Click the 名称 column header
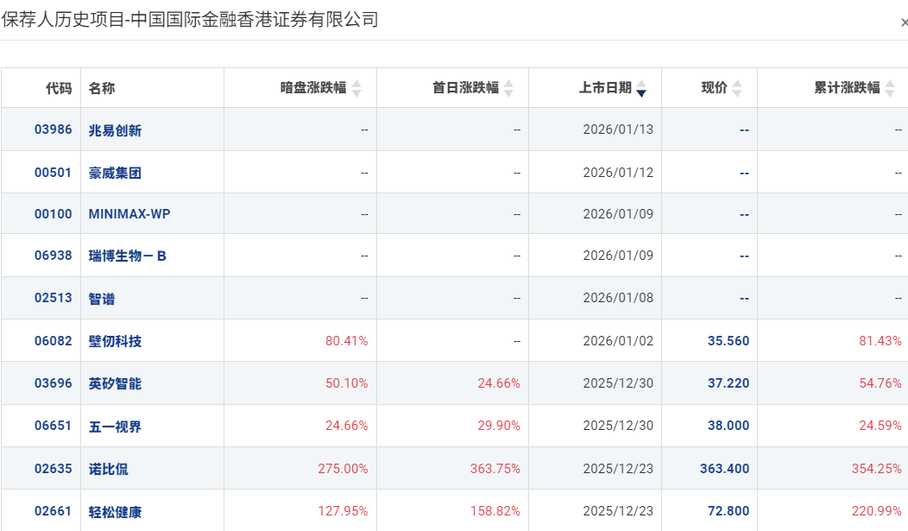908x531 pixels. click(101, 88)
